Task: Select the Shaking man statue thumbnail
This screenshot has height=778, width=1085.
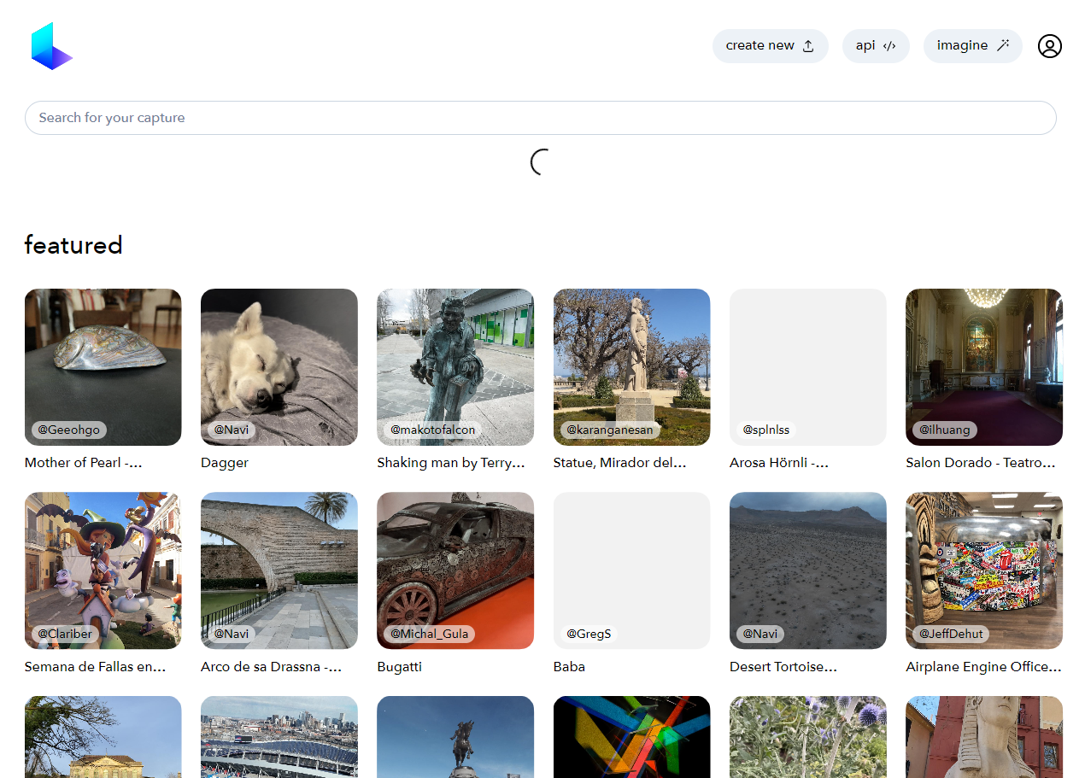Action: coord(455,359)
